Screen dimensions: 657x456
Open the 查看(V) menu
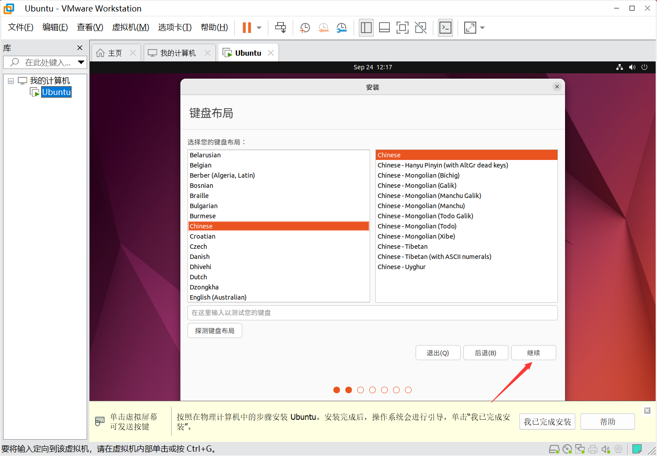tap(90, 27)
